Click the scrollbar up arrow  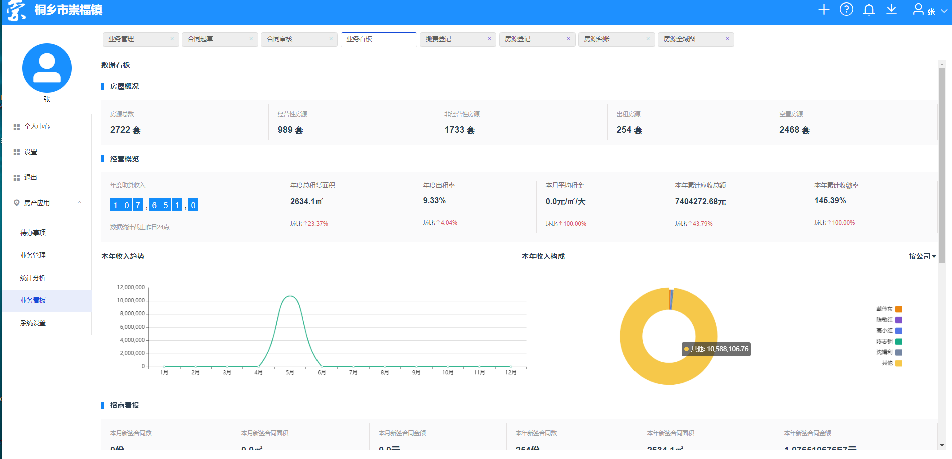click(x=942, y=64)
